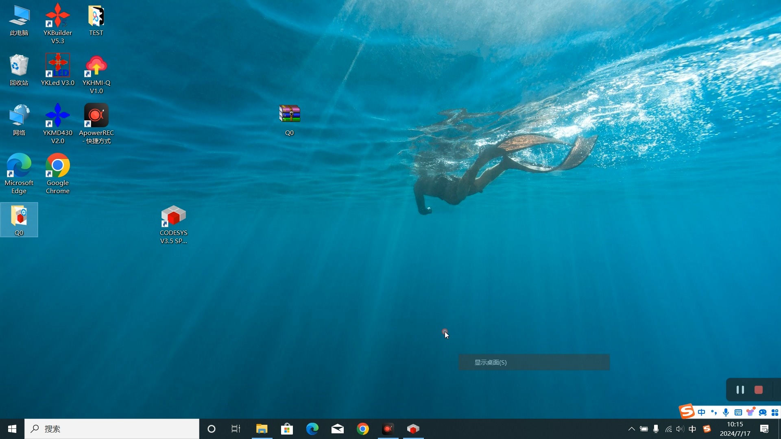Screen dimensions: 781x439
Task: Open CODESYS from the taskbar
Action: (x=413, y=429)
